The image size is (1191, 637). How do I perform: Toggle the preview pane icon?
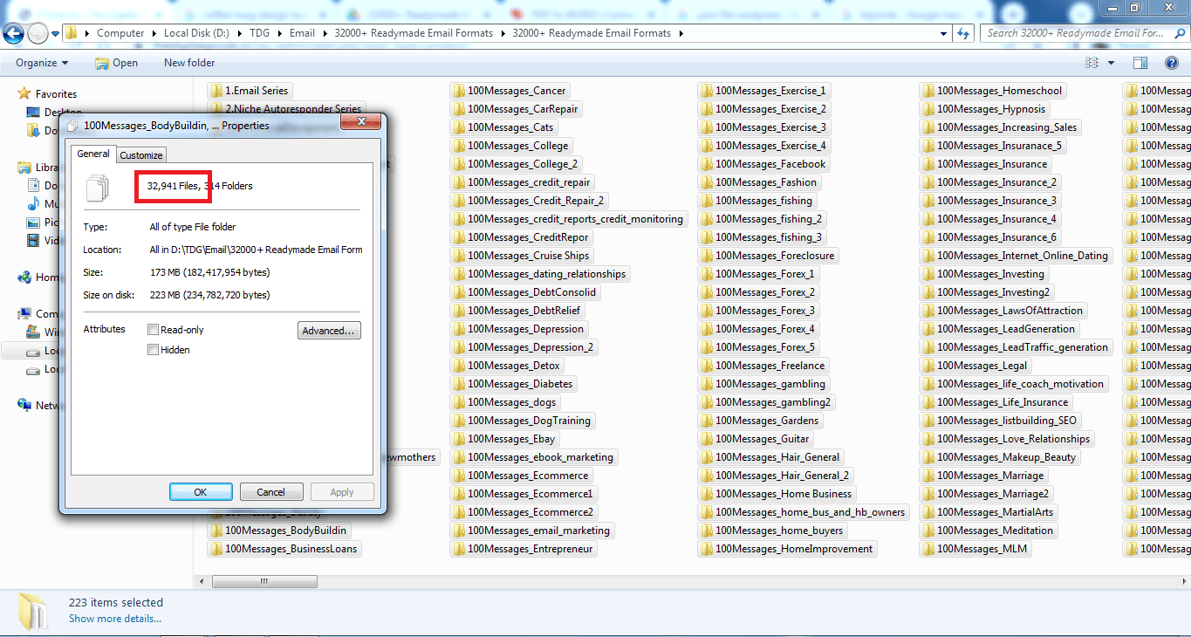coord(1140,63)
